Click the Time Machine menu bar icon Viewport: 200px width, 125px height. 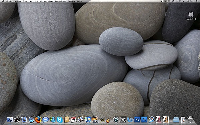[x=173, y=1]
